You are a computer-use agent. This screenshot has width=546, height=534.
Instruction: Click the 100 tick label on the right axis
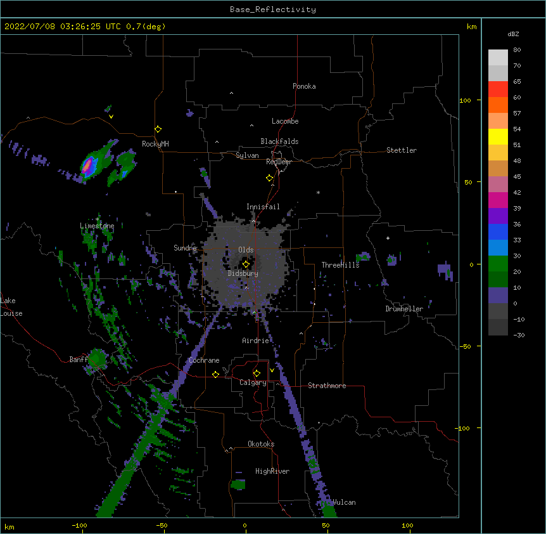[465, 100]
